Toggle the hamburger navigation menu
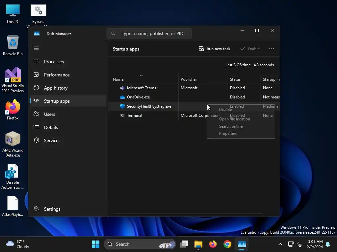This screenshot has width=337, height=252. pos(36,48)
